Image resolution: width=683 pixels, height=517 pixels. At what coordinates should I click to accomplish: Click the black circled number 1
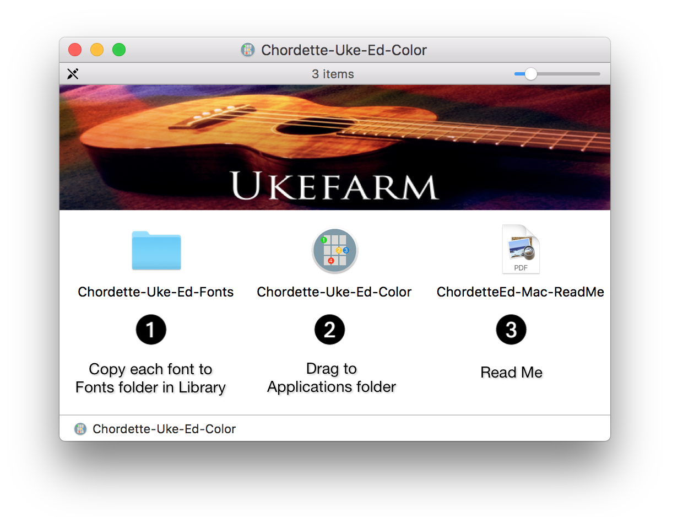151,330
